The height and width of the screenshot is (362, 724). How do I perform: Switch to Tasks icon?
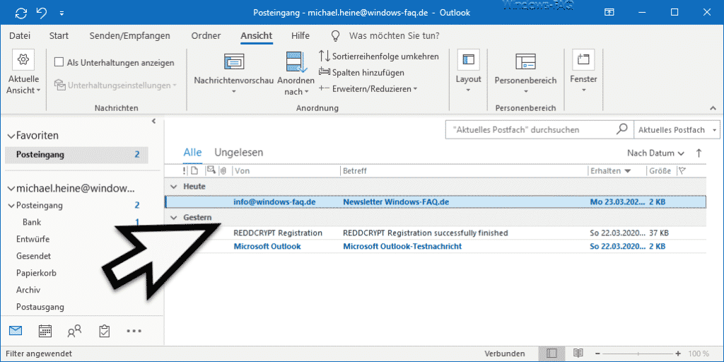105,331
